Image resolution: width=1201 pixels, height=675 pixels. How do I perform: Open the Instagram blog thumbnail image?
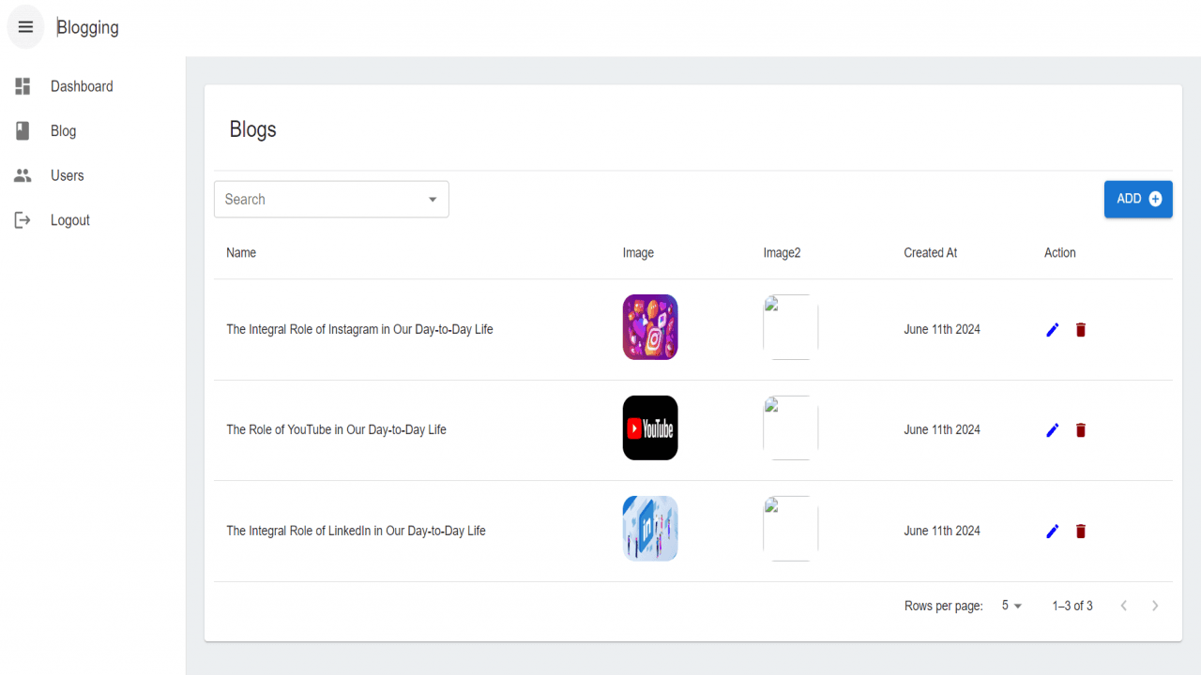[650, 327]
